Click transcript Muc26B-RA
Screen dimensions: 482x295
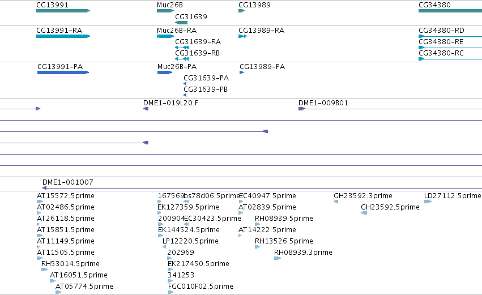(177, 31)
